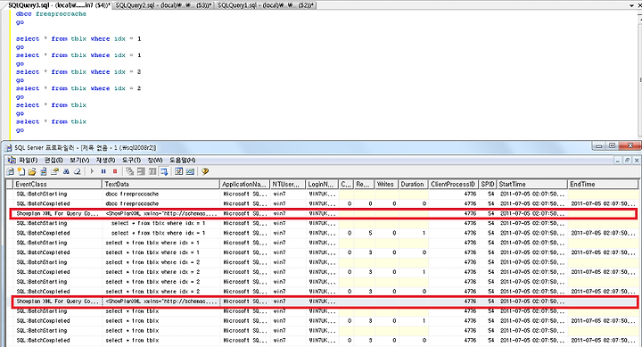This screenshot has height=347, width=642.
Task: Minimize the inner Profiler trace window
Action: click(x=617, y=161)
